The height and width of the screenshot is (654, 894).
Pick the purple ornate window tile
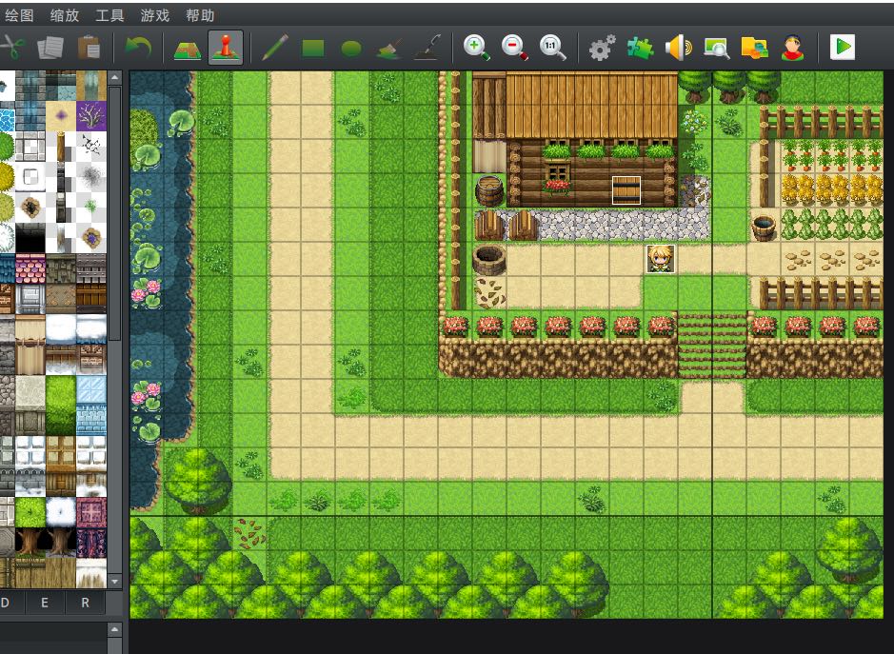point(91,512)
